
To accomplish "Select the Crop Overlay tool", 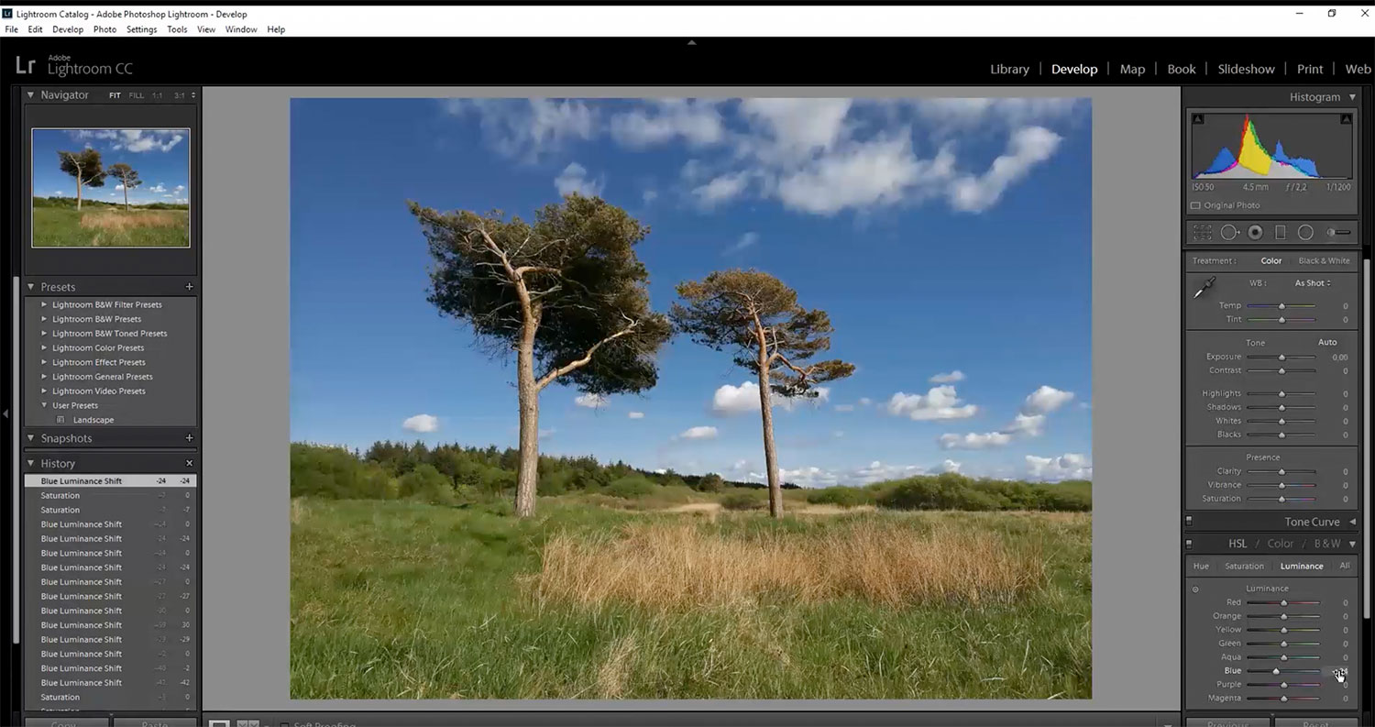I will 1203,233.
